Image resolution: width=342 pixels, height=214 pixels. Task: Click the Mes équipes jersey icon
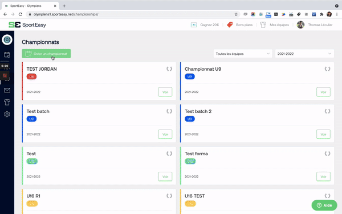click(x=263, y=25)
